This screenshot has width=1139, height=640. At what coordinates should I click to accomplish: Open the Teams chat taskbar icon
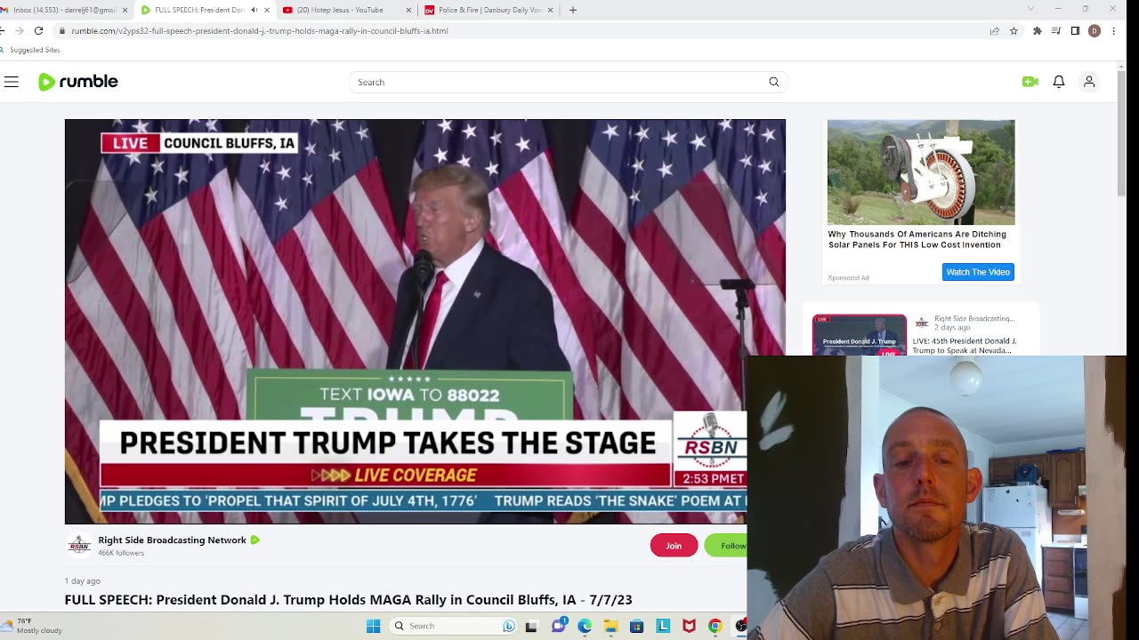[x=558, y=626]
